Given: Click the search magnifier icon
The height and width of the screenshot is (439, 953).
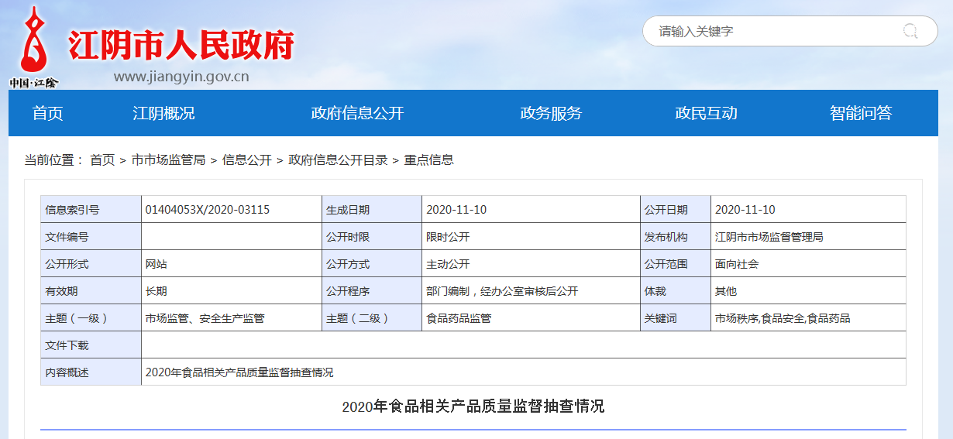Looking at the screenshot, I should tap(910, 31).
